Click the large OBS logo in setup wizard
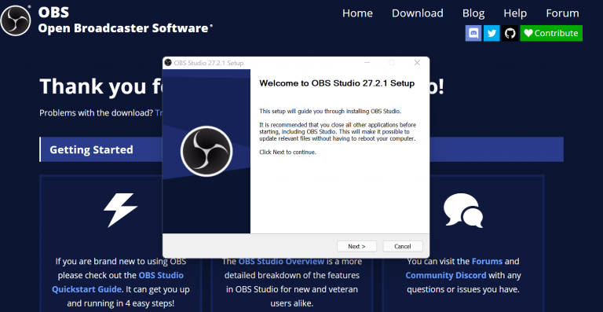603x312 pixels. [206, 151]
